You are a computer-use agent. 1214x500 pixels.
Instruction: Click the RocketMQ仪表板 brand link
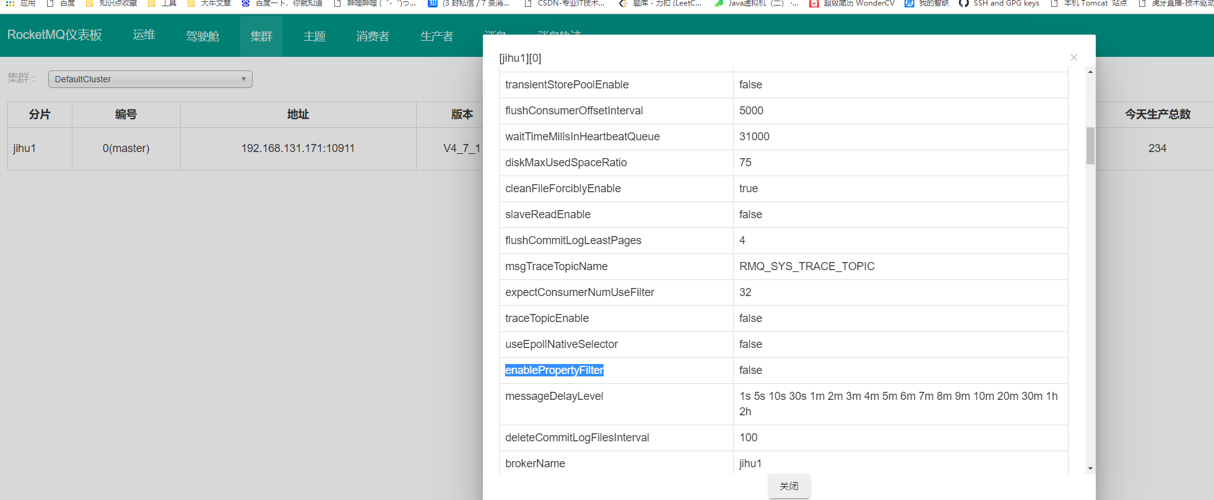[x=54, y=35]
